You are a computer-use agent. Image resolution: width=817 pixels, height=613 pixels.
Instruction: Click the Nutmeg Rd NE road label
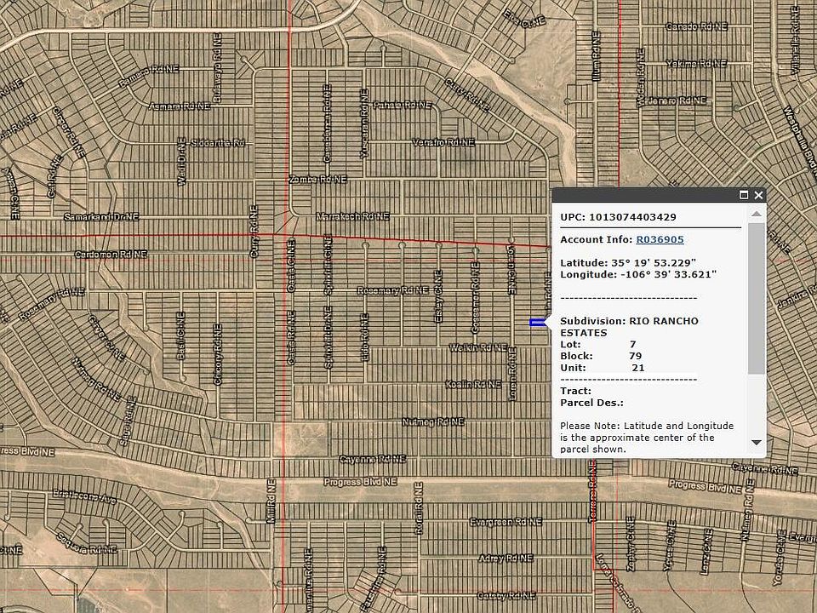[x=433, y=421]
